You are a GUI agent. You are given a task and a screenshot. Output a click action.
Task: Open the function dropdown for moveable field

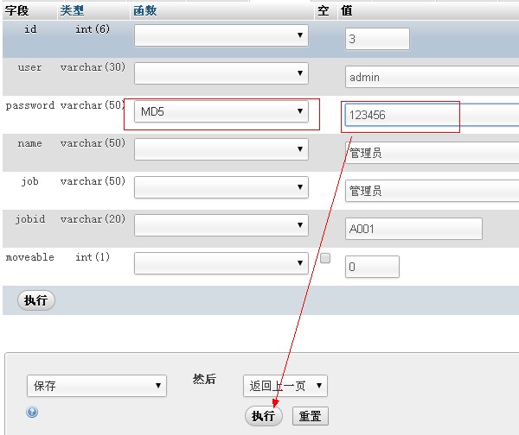point(221,262)
